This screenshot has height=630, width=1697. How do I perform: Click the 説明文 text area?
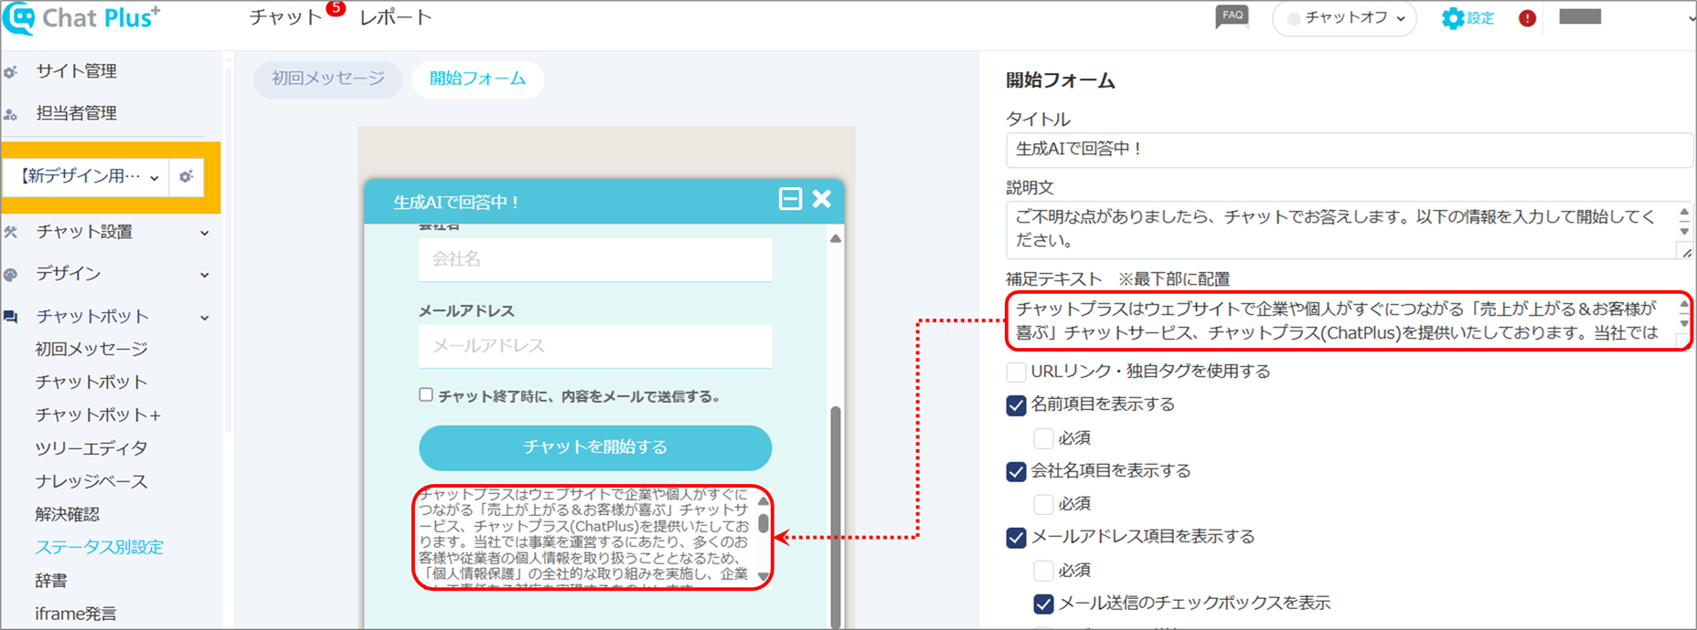(x=1350, y=230)
